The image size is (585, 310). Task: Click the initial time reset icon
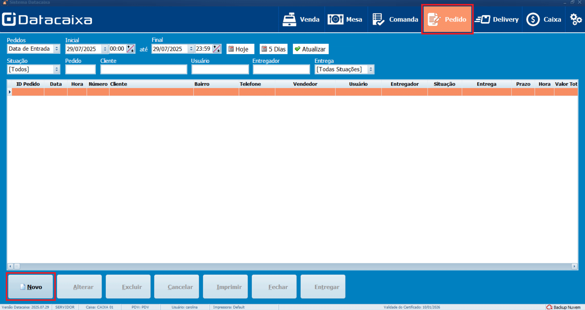(x=131, y=49)
